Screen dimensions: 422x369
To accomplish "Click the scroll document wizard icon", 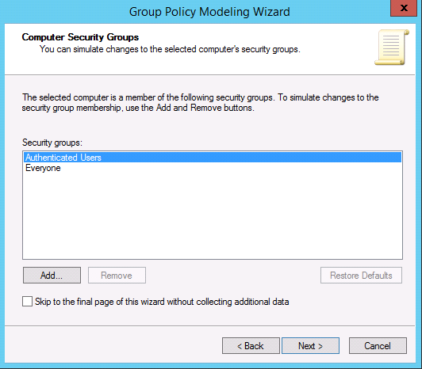I will 392,47.
